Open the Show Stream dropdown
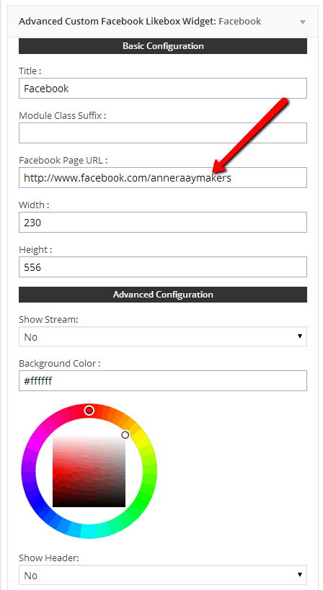The image size is (323, 590). tap(163, 336)
